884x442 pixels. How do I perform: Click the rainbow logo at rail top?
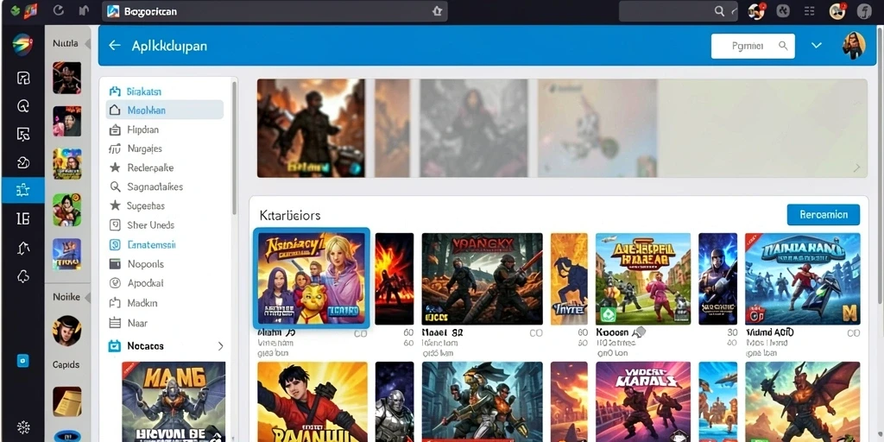point(22,45)
